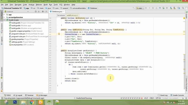Open the Event Log

point(162,95)
